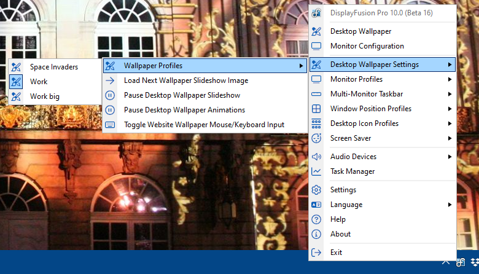Click the Audio Devices speaker icon
This screenshot has height=274, width=479.
click(x=316, y=157)
